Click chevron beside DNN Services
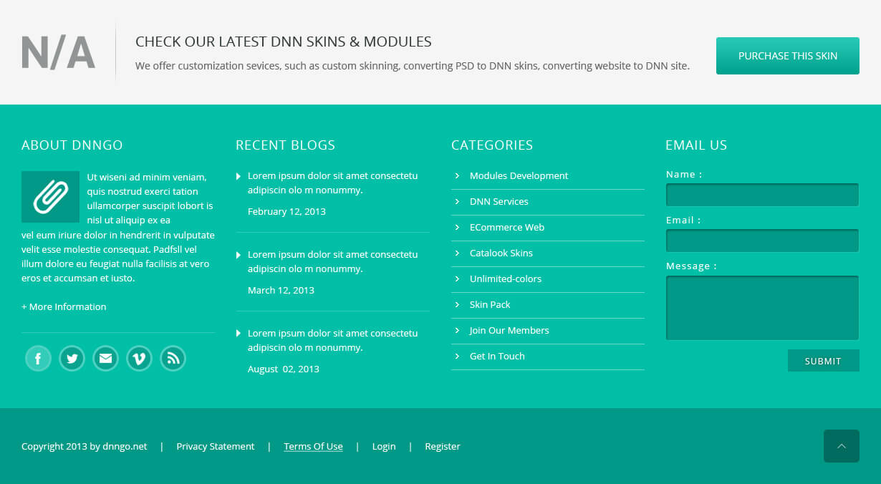Viewport: 881px width, 484px height. pyautogui.click(x=457, y=201)
